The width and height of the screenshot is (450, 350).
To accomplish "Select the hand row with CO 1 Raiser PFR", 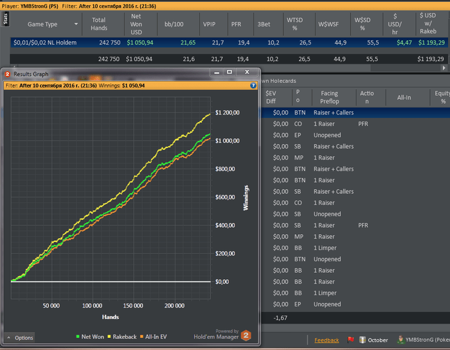I will (355, 124).
